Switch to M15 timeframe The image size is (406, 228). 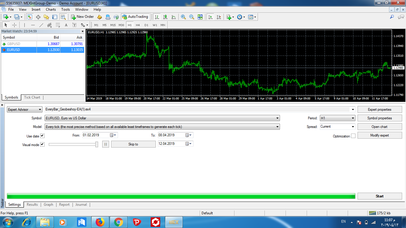coord(113,25)
